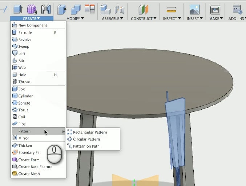Choose Create Mesh at menu bottom

[29, 174]
